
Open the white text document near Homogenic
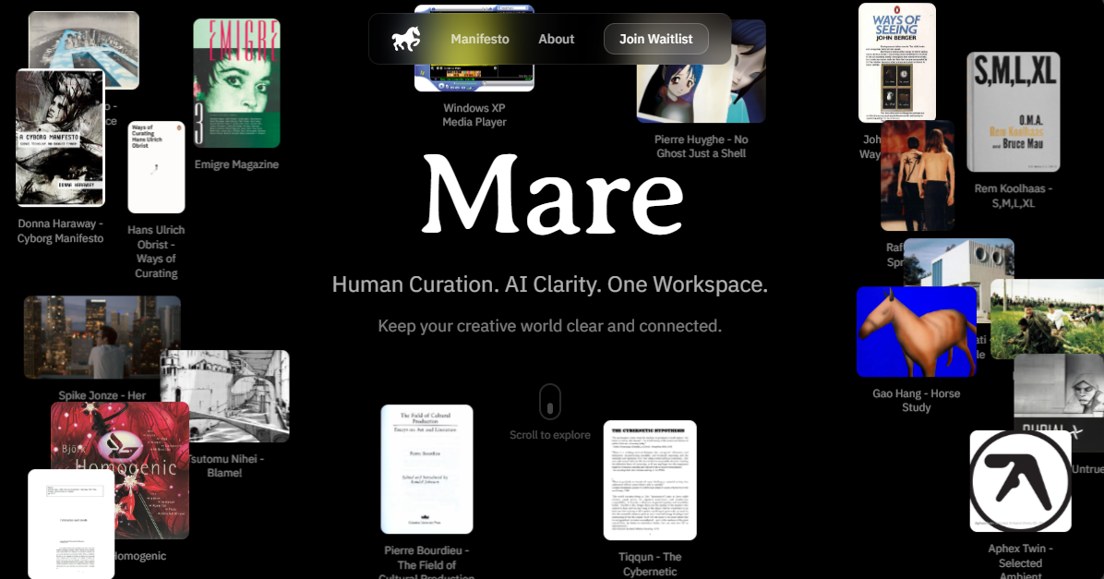click(71, 525)
